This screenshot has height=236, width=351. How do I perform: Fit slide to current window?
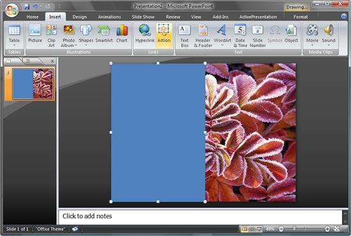337,229
